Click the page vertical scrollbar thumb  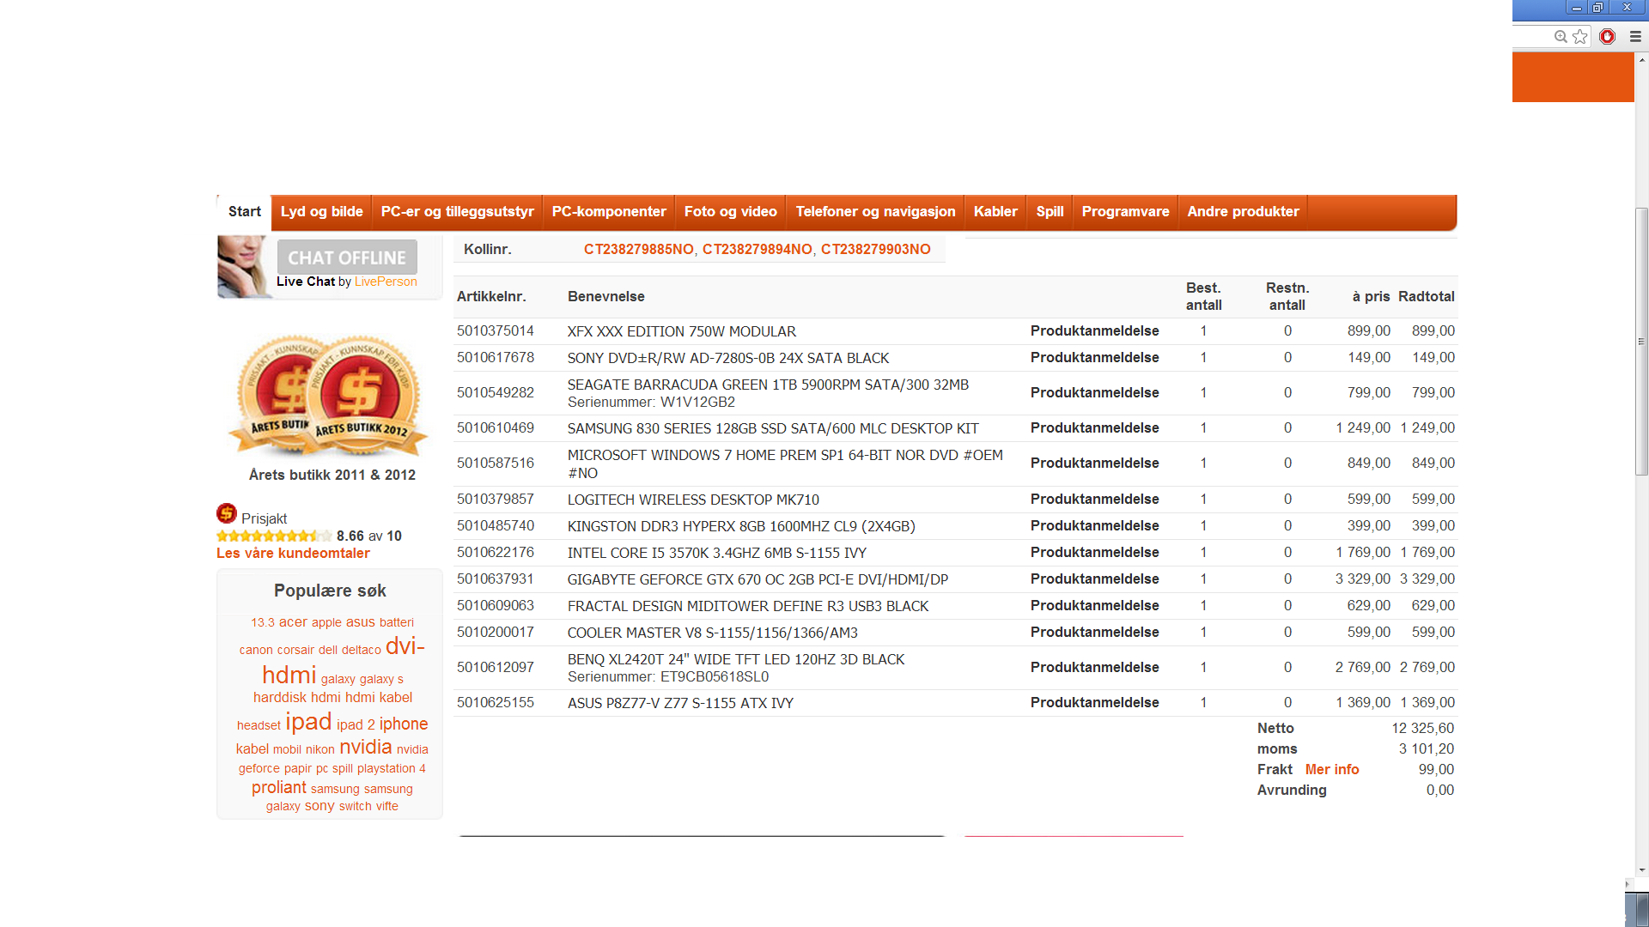point(1641,342)
